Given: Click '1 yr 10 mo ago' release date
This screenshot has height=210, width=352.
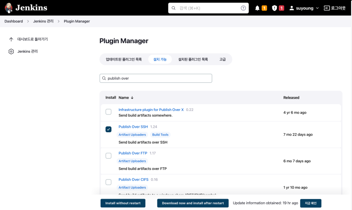Looking at the screenshot, I should tap(296, 187).
